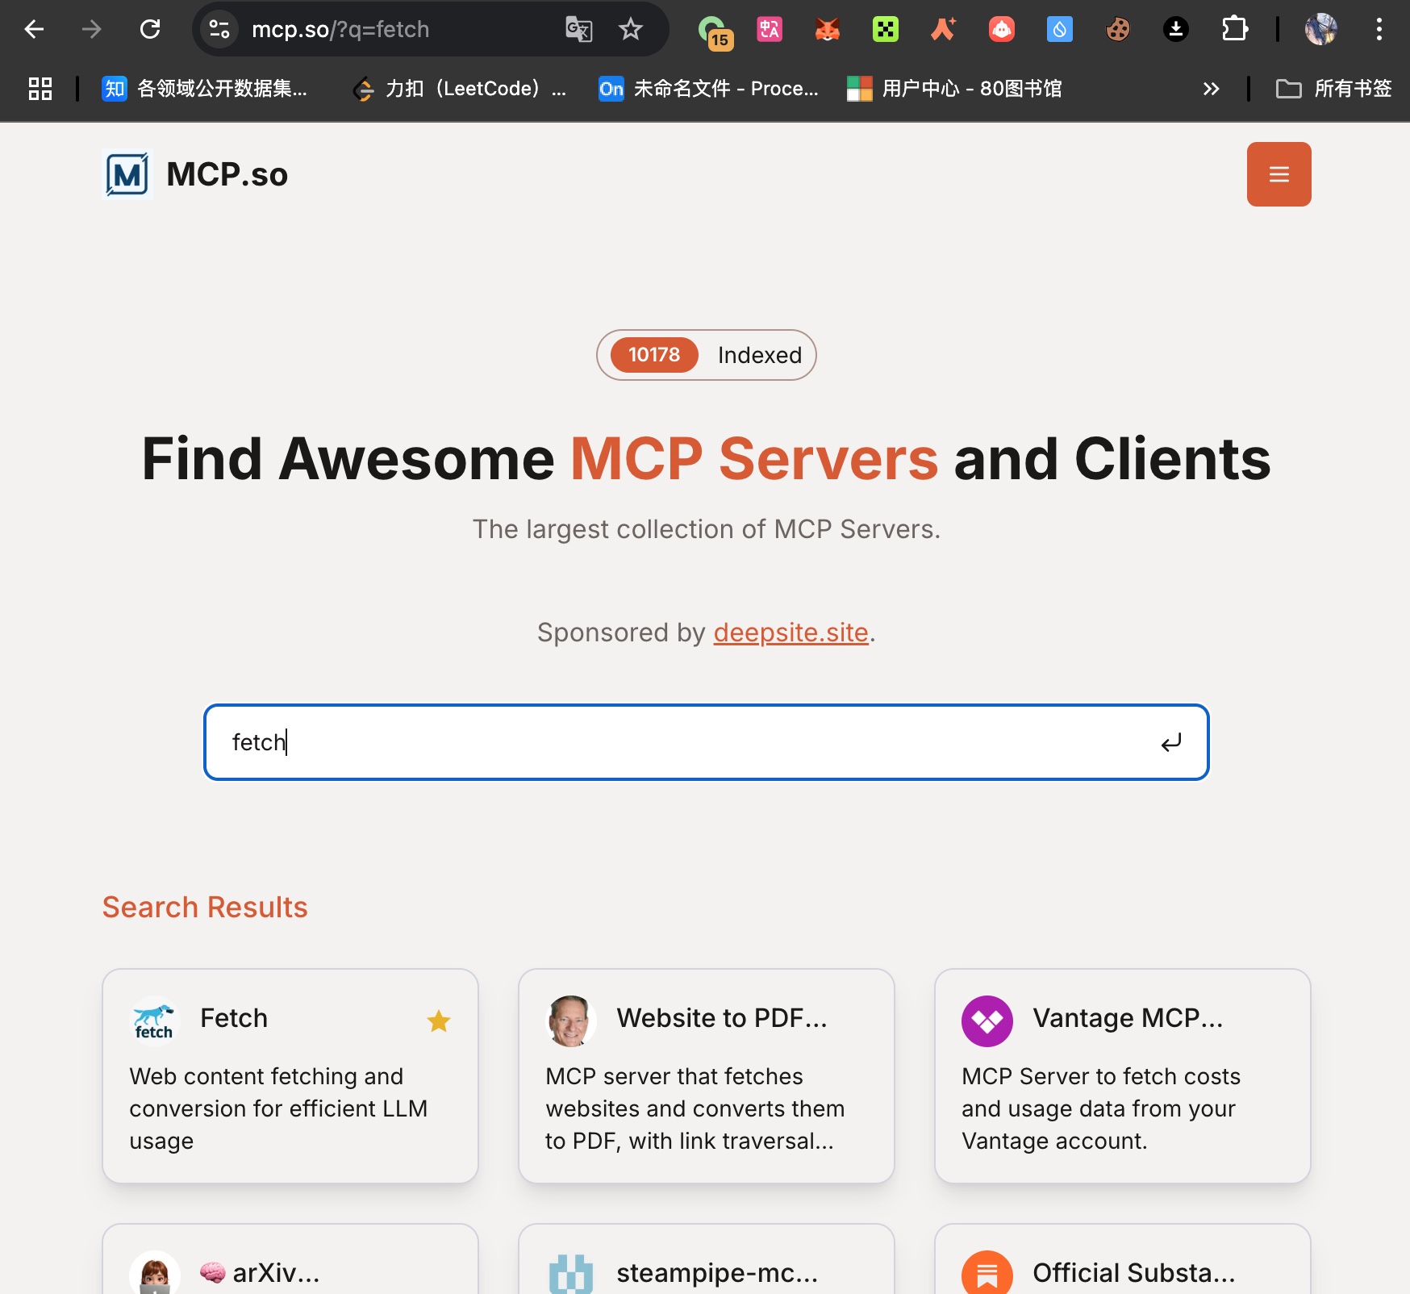Click the steampipe blue logo icon

(570, 1273)
